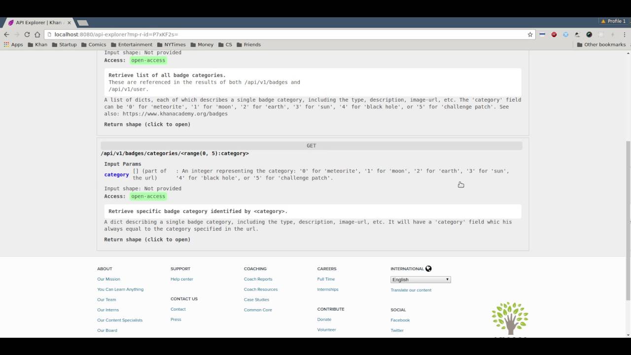Click the page info icon in address bar
The width and height of the screenshot is (631, 355).
[50, 35]
